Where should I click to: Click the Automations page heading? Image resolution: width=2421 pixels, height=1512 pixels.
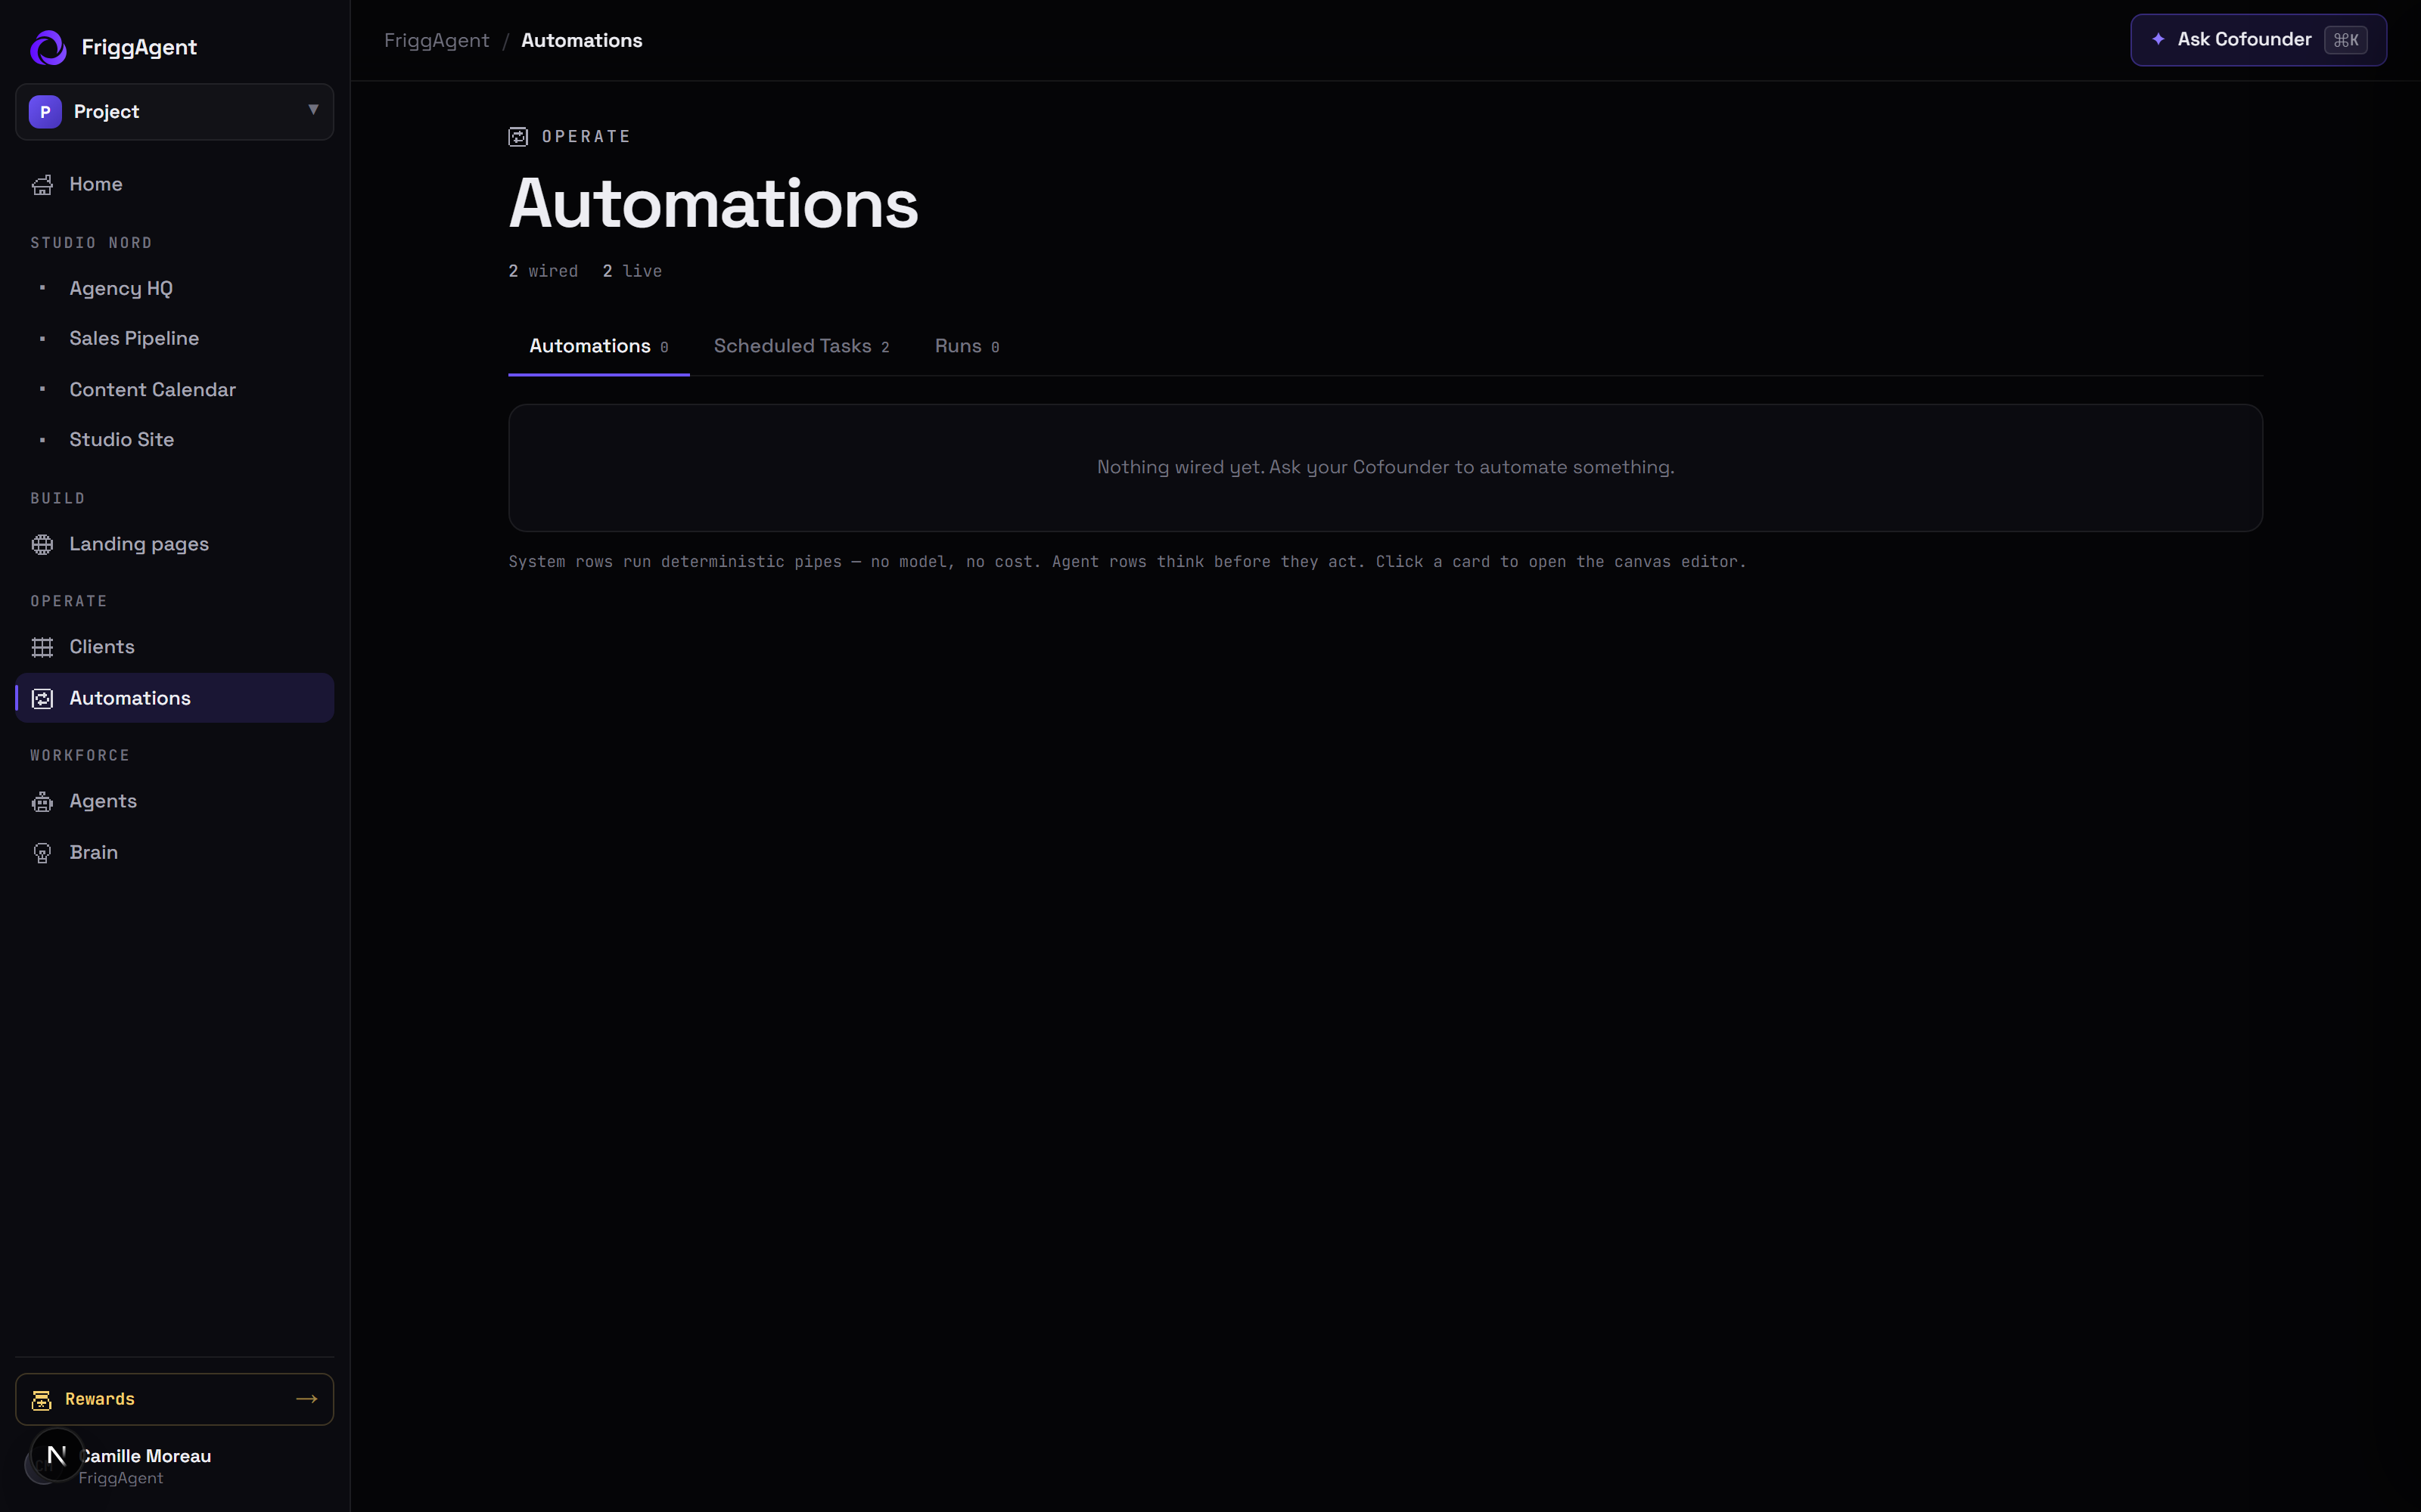point(713,204)
